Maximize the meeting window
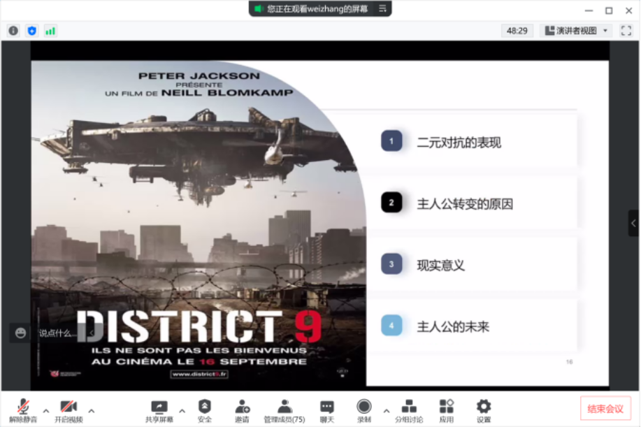 [609, 10]
